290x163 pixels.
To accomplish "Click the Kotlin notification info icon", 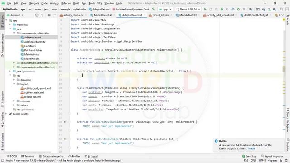I will [x=216, y=141].
